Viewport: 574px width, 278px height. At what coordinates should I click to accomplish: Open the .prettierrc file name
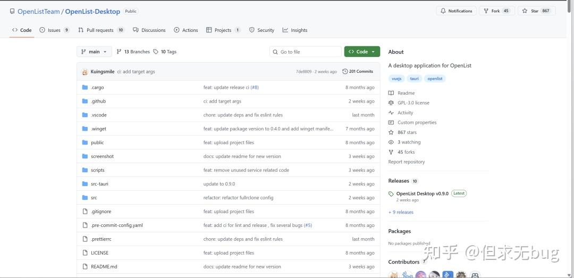click(x=101, y=239)
